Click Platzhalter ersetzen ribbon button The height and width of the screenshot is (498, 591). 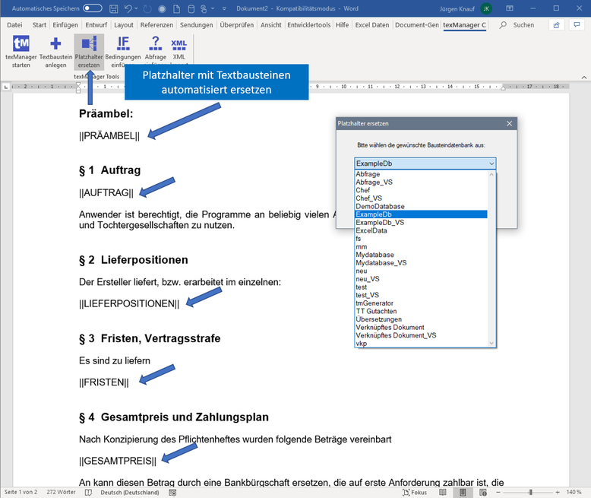[89, 52]
